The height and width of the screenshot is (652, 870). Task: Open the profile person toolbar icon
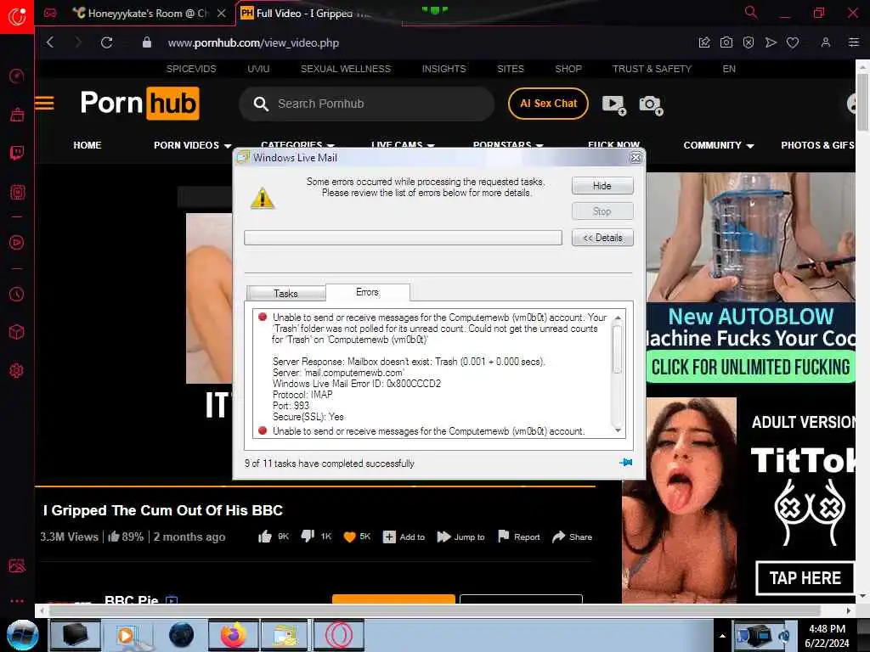click(826, 42)
